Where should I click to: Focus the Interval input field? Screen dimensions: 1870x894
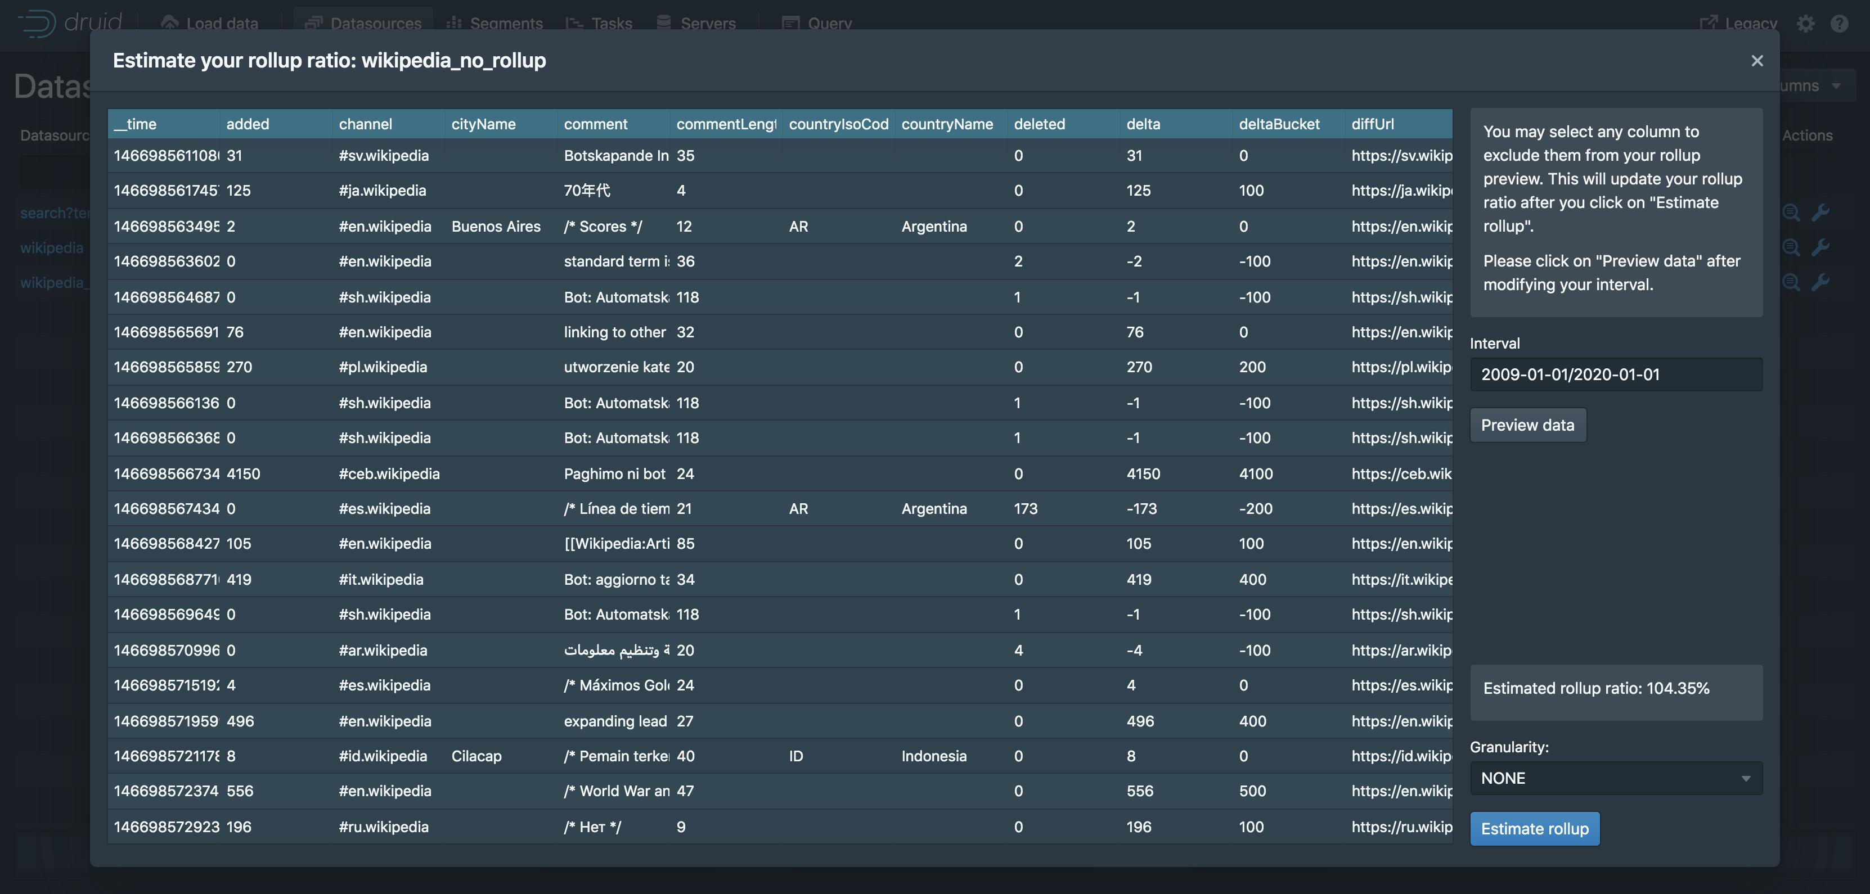[1615, 374]
